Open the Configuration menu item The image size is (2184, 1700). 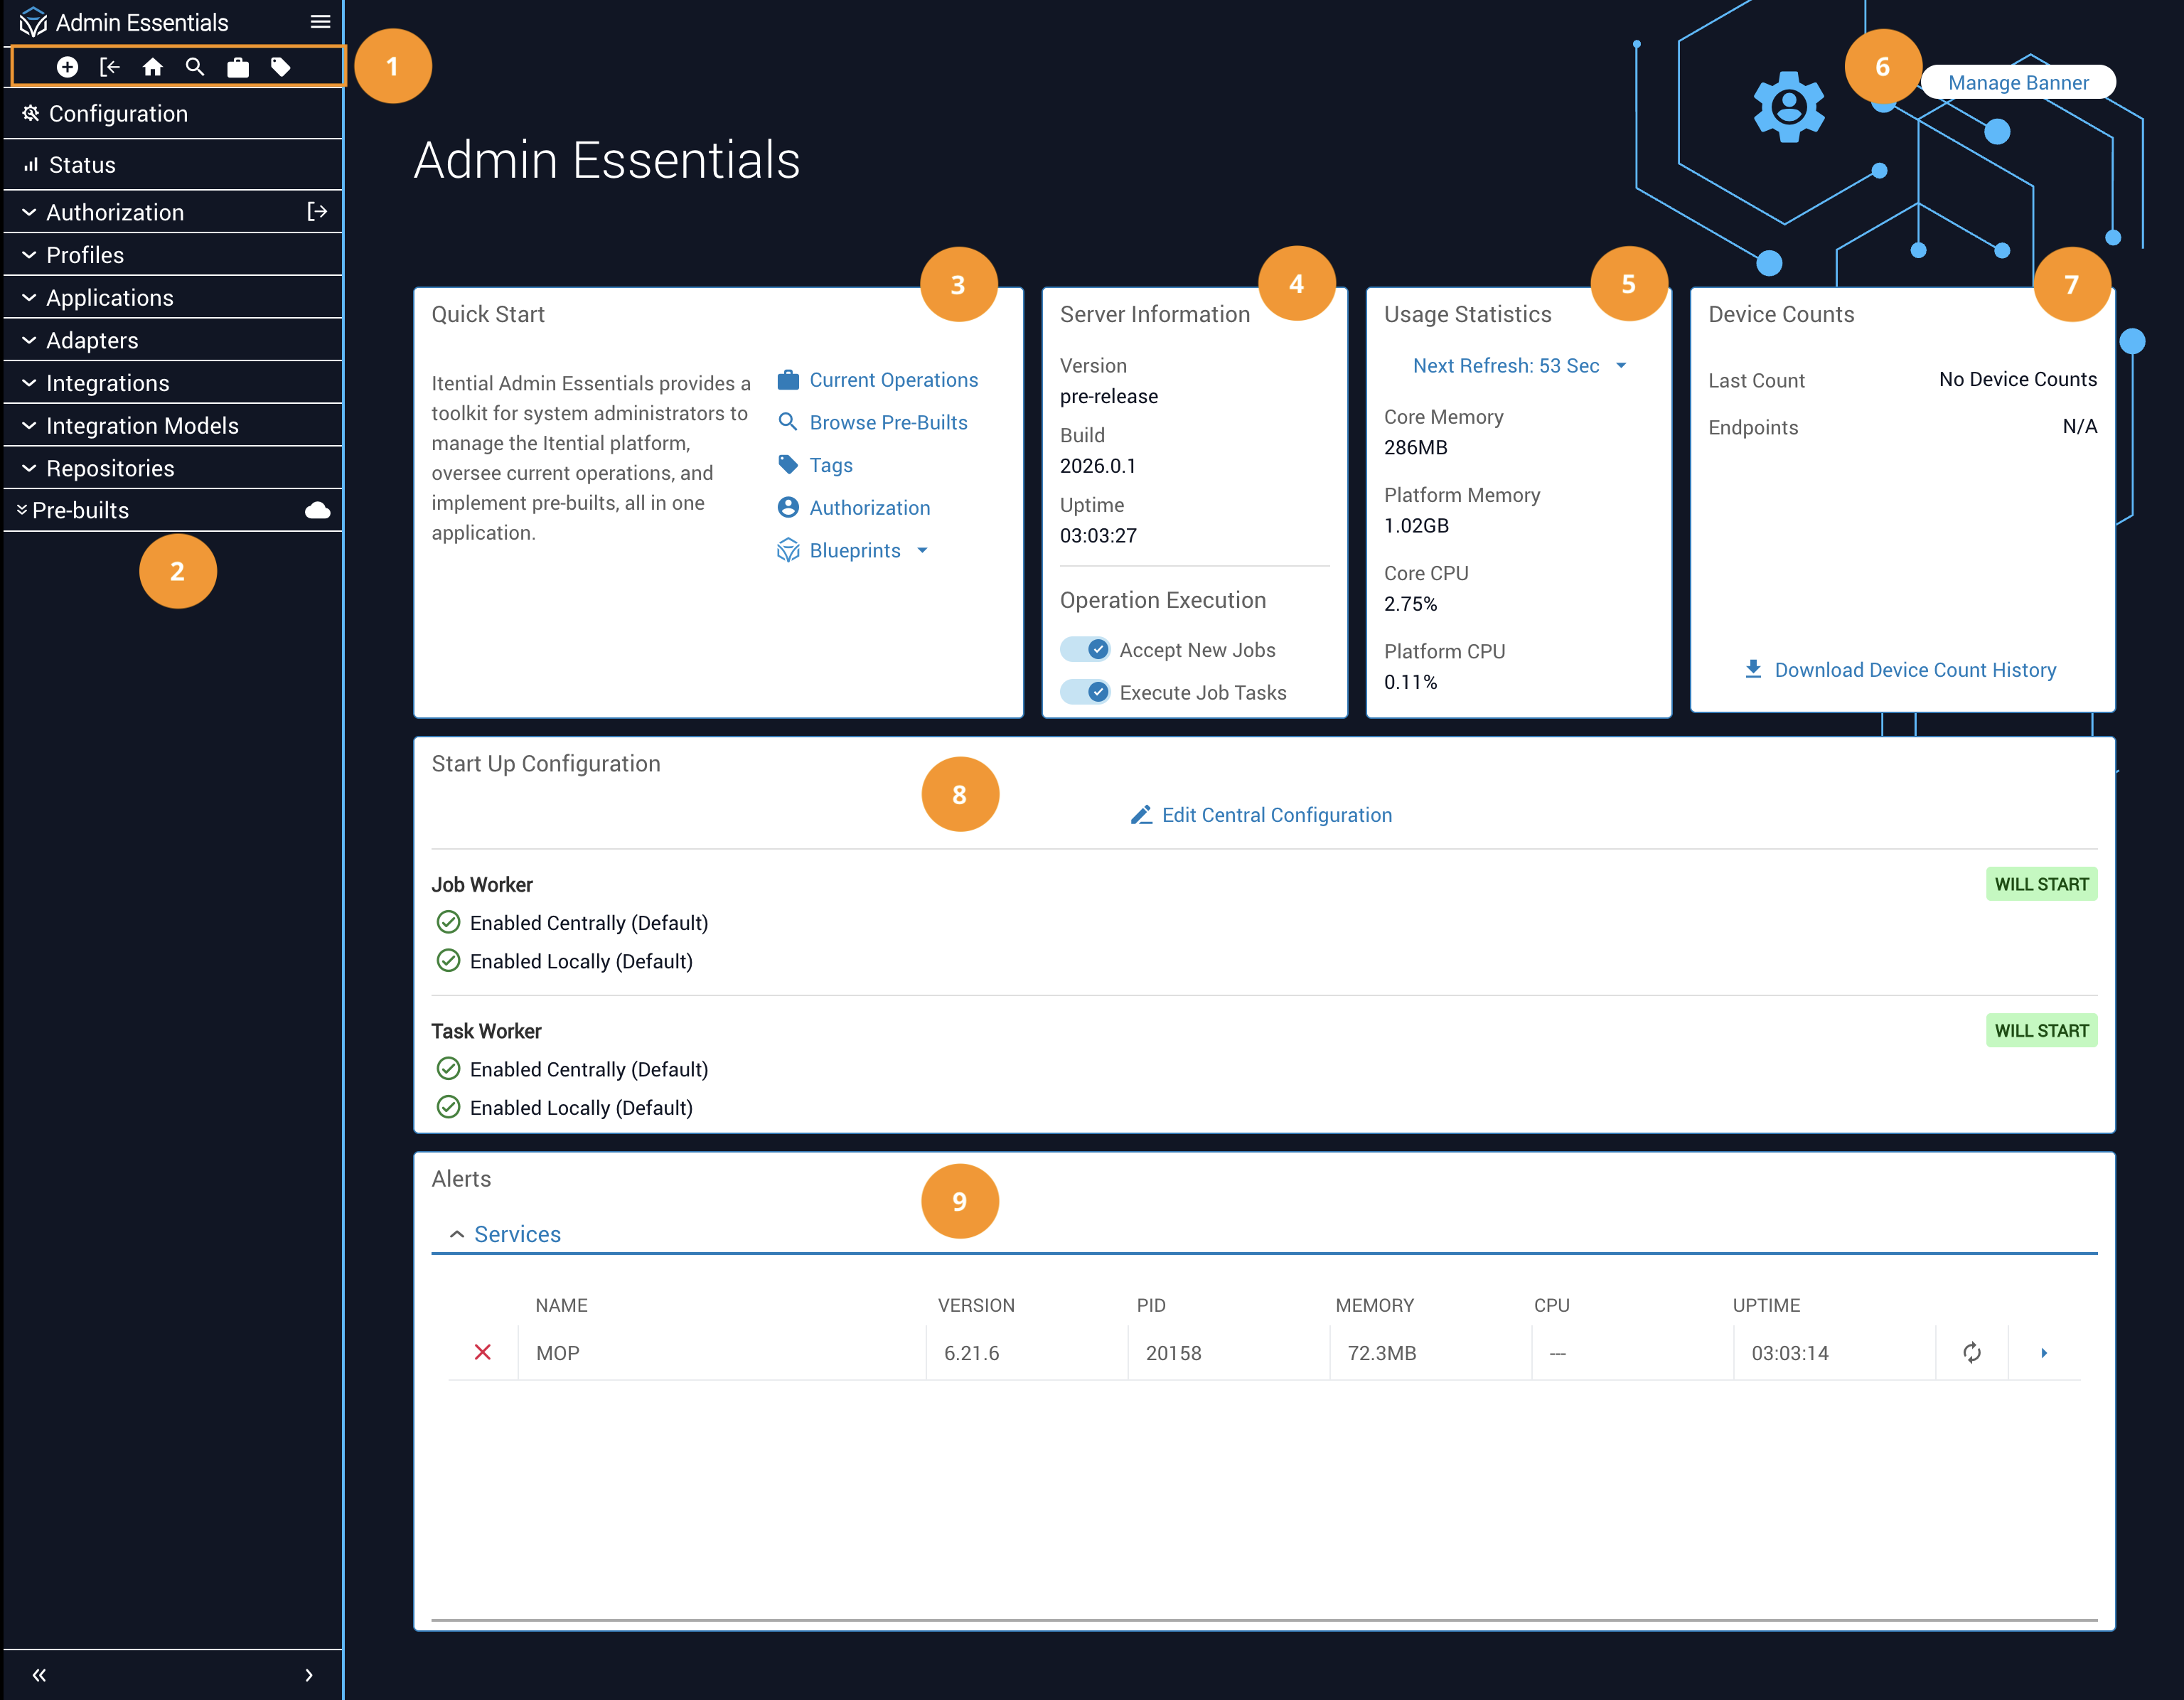pos(118,114)
